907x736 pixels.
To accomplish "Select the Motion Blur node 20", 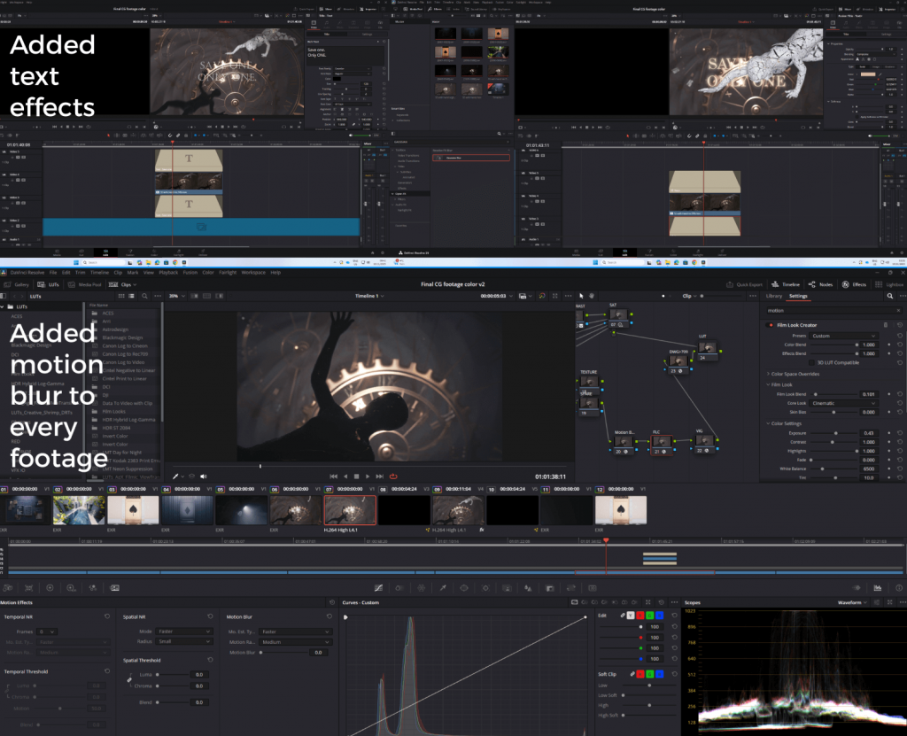I will click(x=625, y=440).
